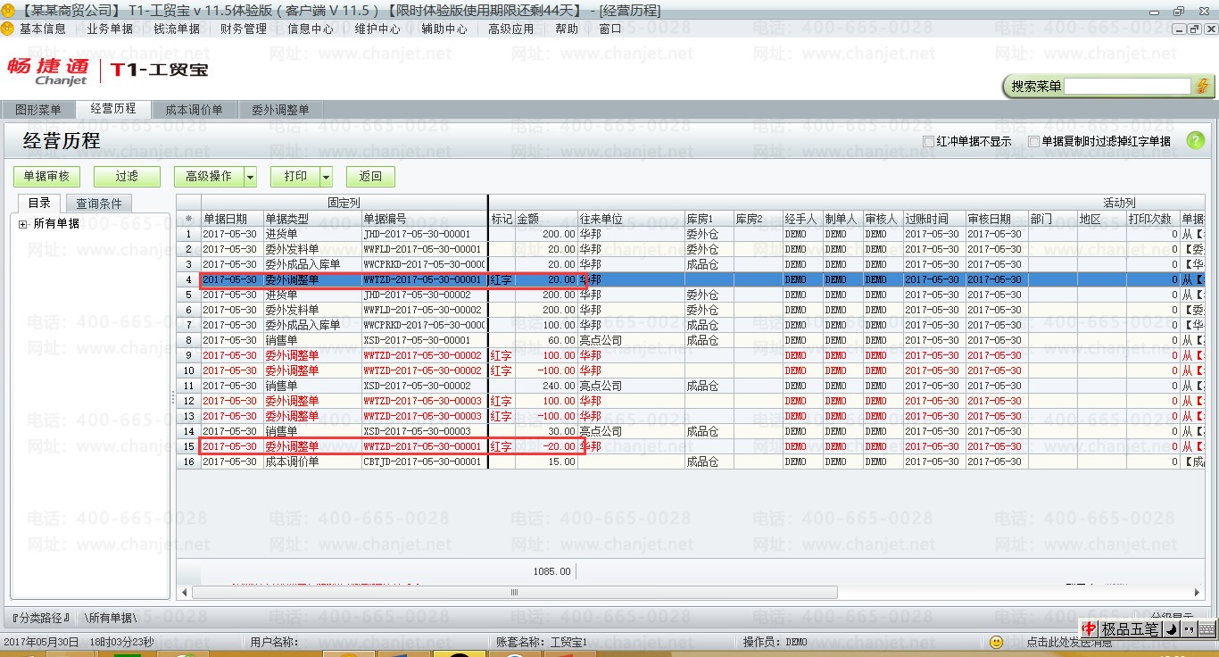
Task: Click the lightning search menu icon
Action: point(1202,87)
